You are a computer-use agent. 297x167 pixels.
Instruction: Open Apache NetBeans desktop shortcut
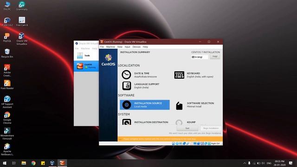click(7, 149)
